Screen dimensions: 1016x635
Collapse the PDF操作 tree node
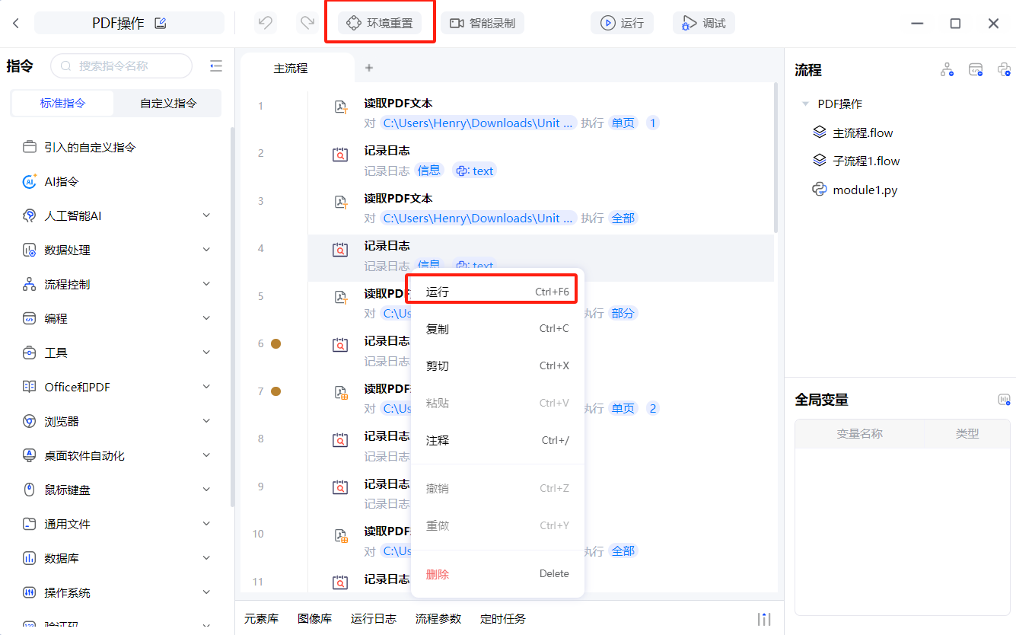point(805,104)
